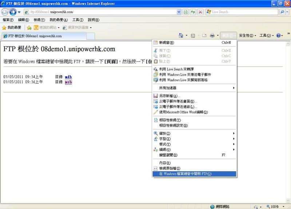Click the Print icon in command bar
291x209 pixels.
tap(212, 36)
